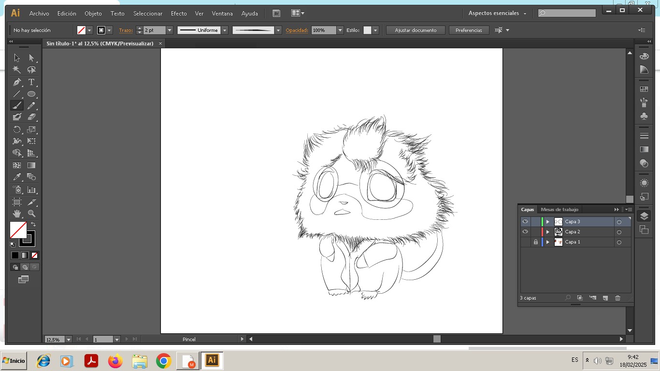Select the Blob Brush tool
This screenshot has height=371, width=660.
click(17, 117)
